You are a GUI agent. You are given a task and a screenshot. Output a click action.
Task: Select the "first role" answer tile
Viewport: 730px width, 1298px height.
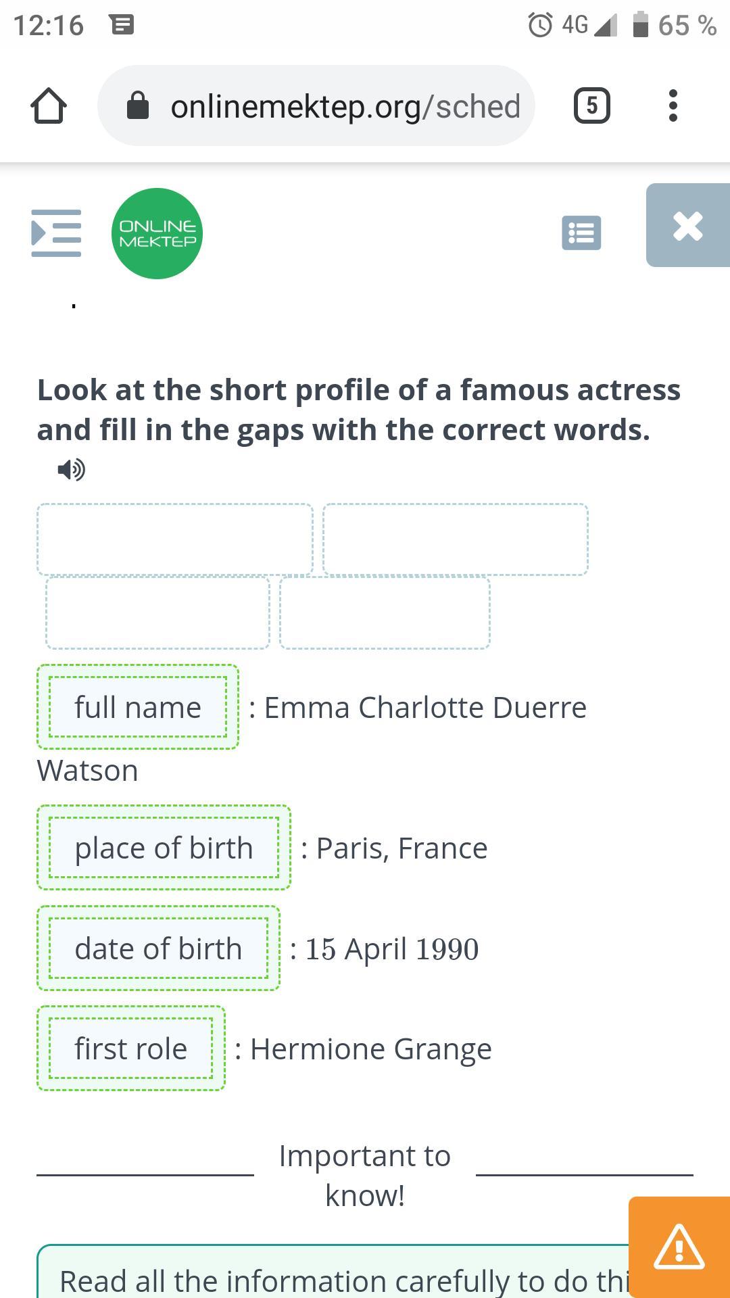(131, 1049)
